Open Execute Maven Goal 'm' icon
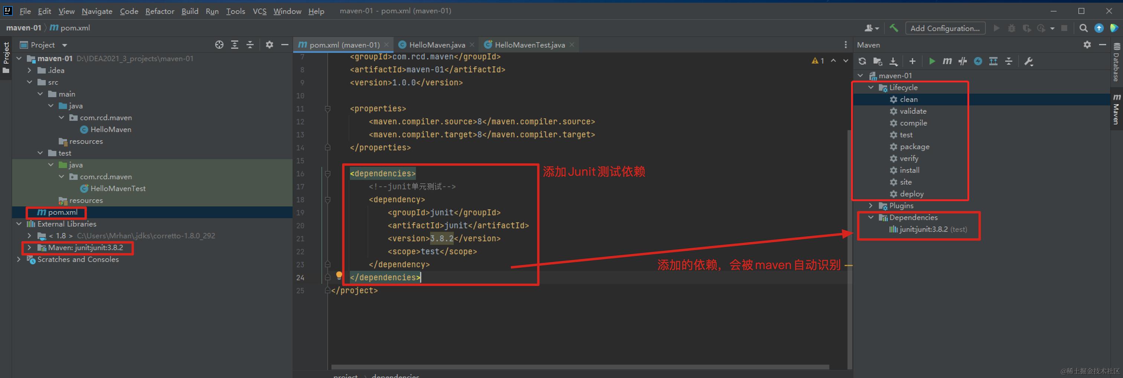Screen dimensions: 1123x378 pyautogui.click(x=947, y=62)
